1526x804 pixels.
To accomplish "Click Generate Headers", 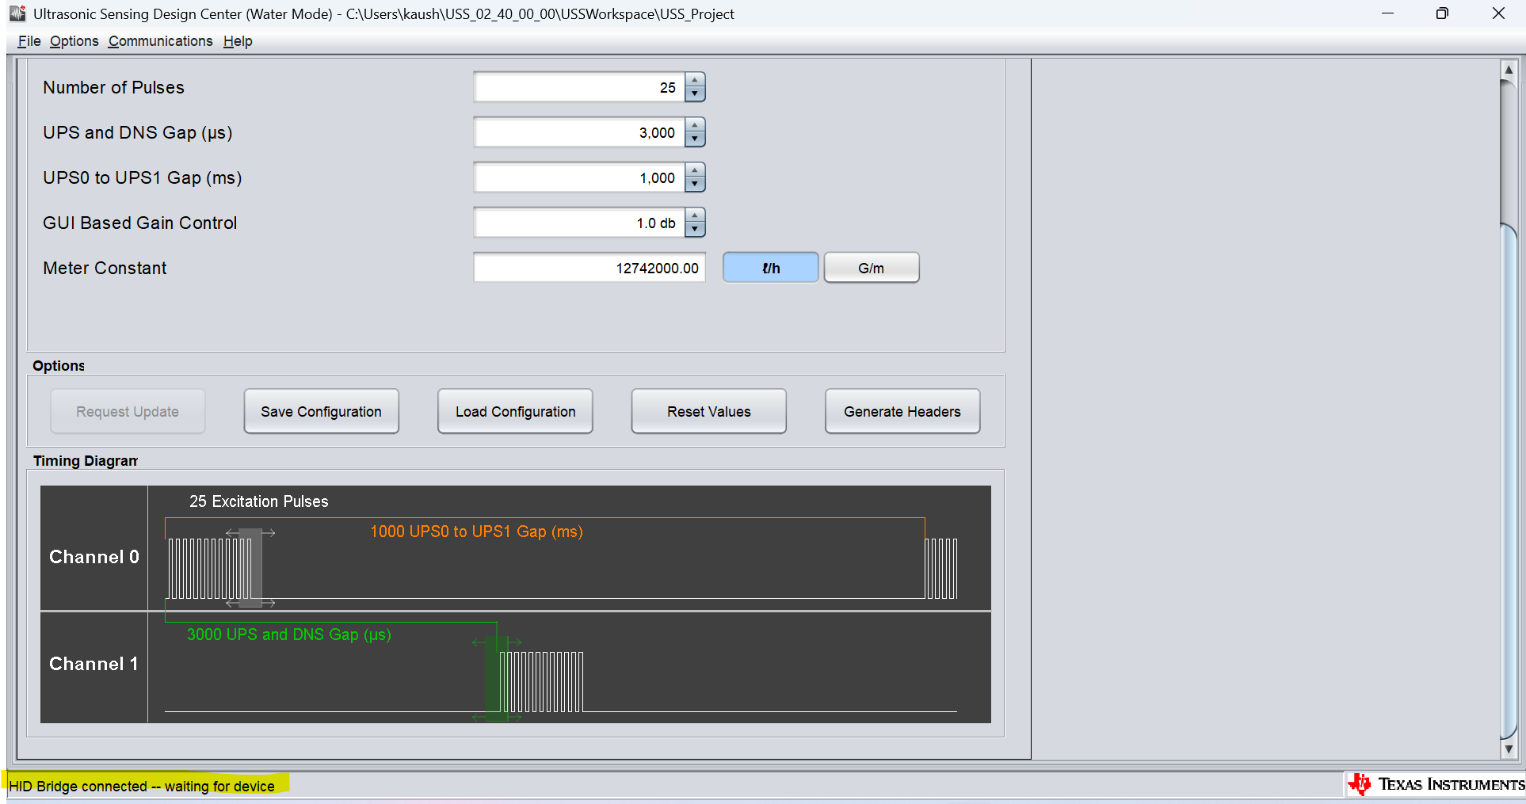I will [x=902, y=411].
